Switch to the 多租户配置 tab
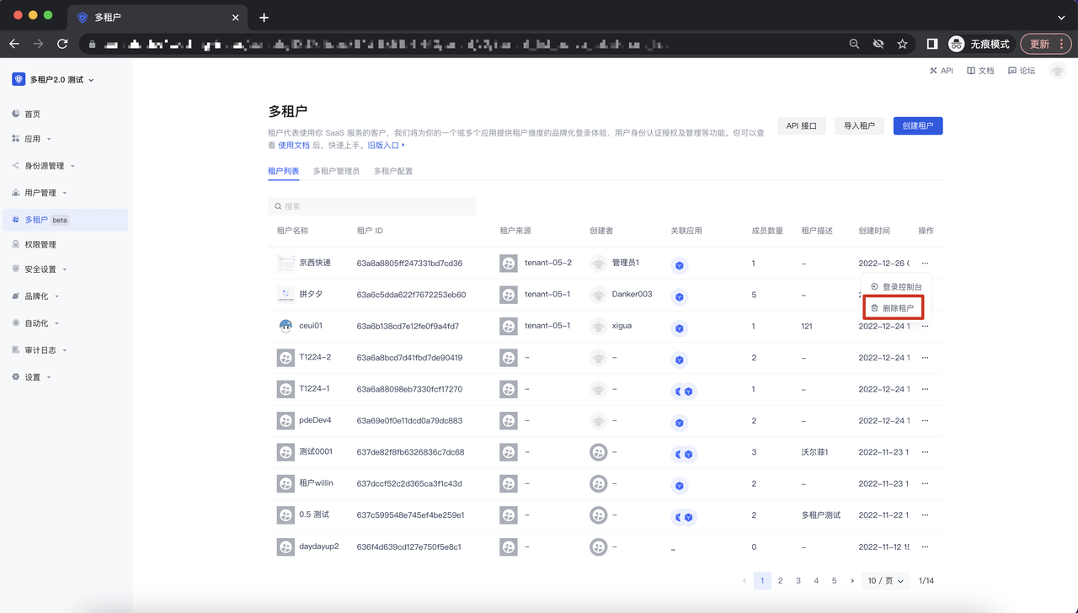 click(x=393, y=171)
